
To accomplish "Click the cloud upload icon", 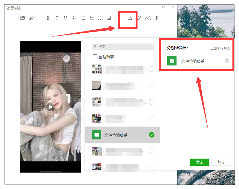I will (x=148, y=18).
